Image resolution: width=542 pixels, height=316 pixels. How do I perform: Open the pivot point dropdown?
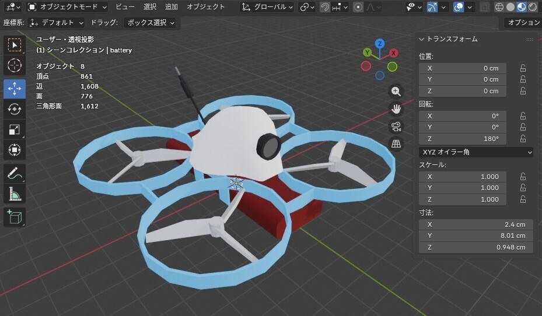tap(307, 7)
